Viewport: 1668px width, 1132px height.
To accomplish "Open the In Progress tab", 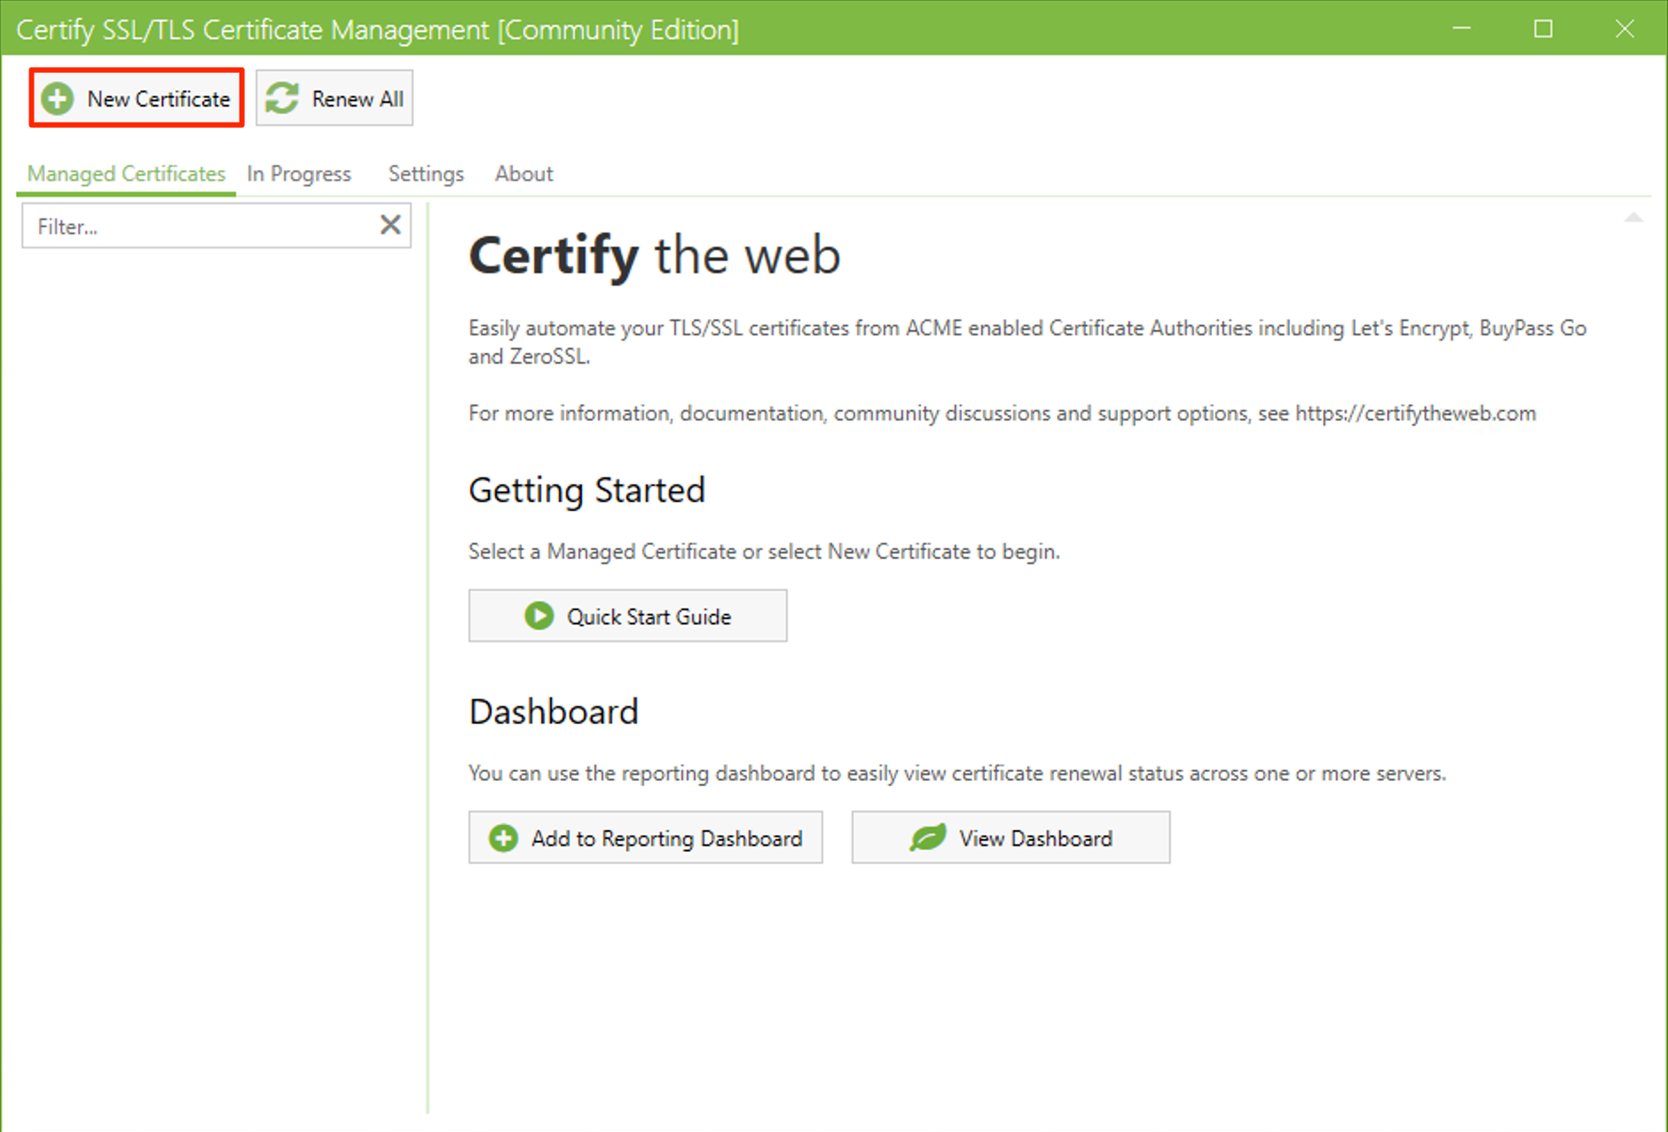I will pos(299,174).
